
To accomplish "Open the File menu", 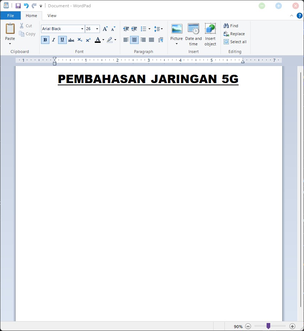I will pyautogui.click(x=11, y=16).
